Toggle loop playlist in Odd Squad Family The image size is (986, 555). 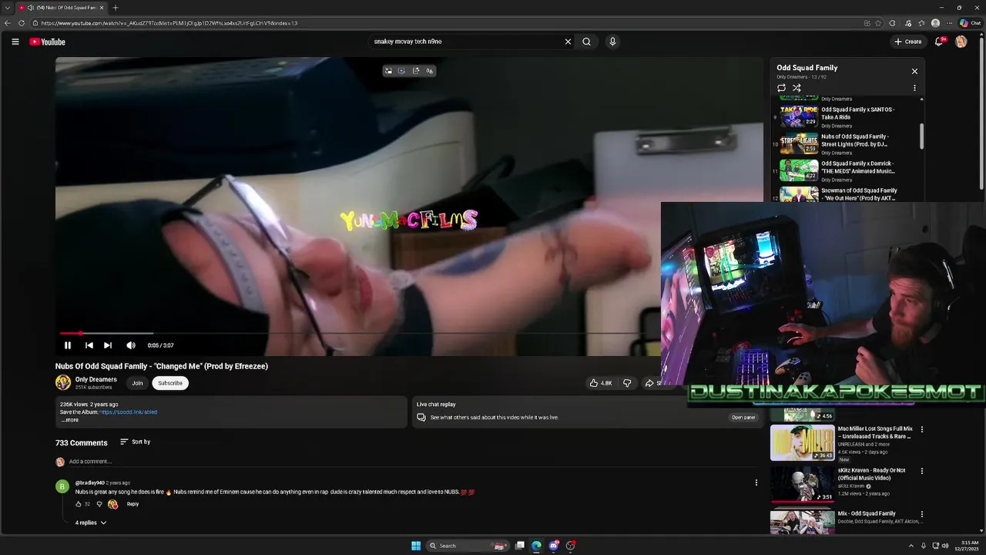point(781,88)
